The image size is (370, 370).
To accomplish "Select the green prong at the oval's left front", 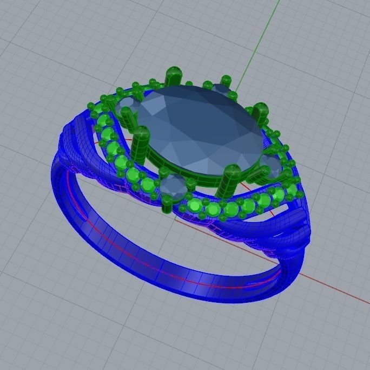I will pos(140,145).
